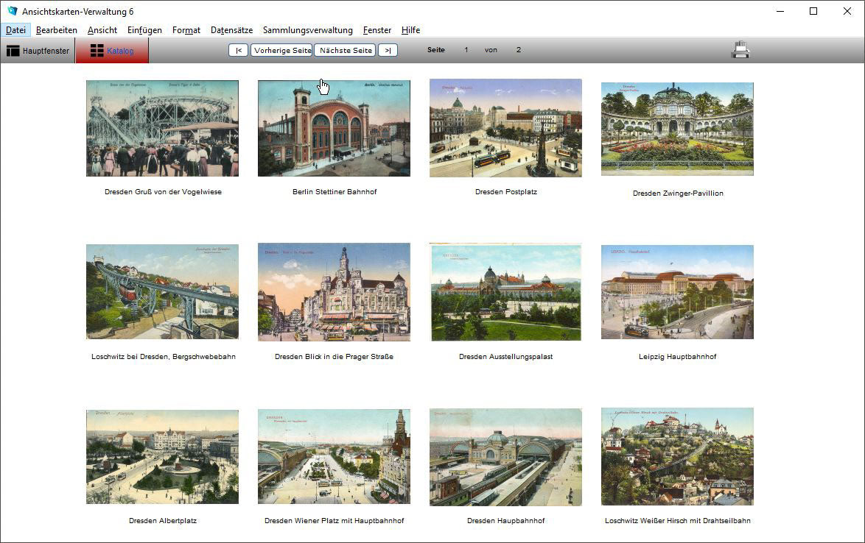The width and height of the screenshot is (865, 543).
Task: Select the Berlin Stettiner Bahnhof postcard
Action: pos(334,128)
